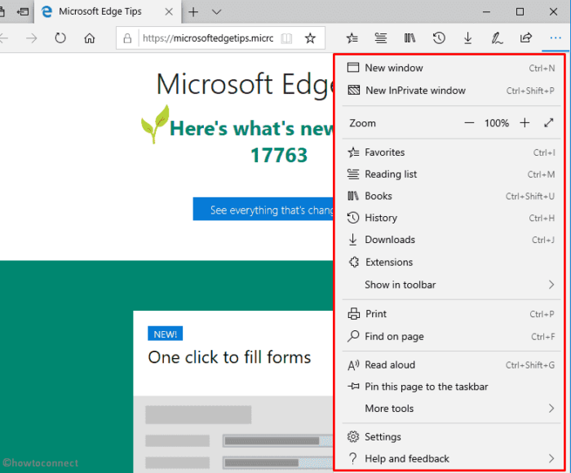Increase zoom with the plus button

tap(525, 123)
